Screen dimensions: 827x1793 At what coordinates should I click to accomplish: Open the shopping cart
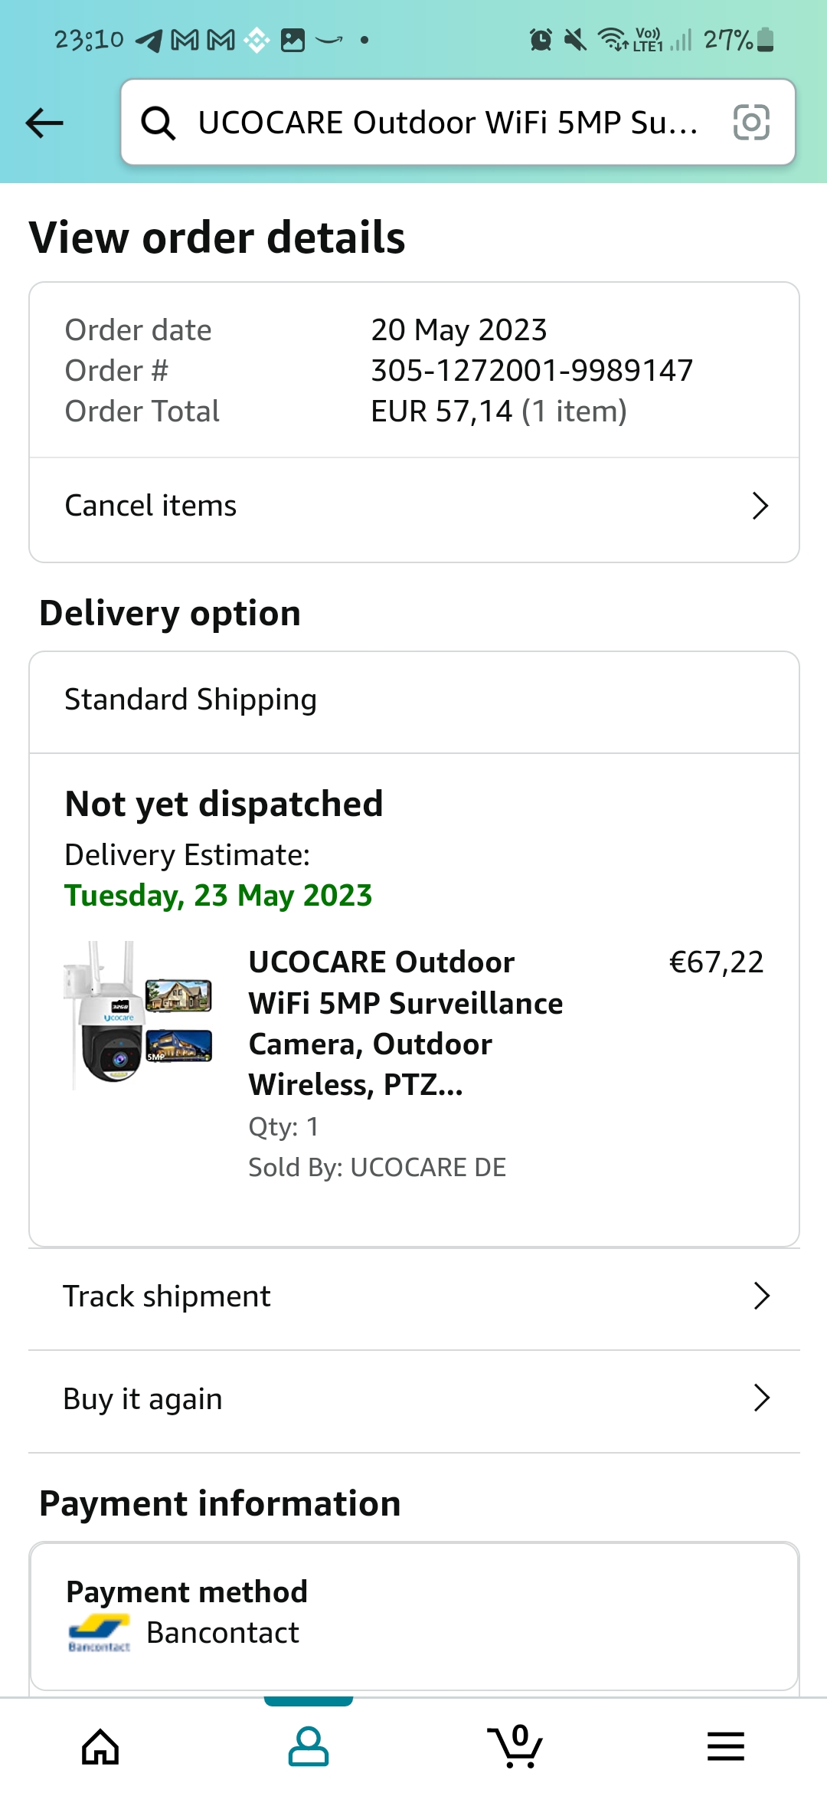pos(515,1747)
